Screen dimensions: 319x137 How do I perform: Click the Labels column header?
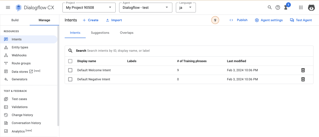[x=132, y=61]
